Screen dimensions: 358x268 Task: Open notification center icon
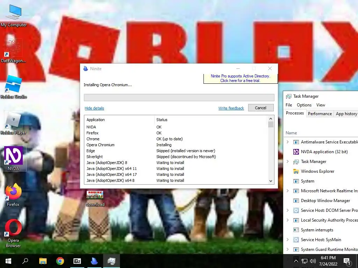click(347, 261)
